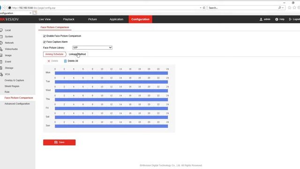Toggle Enable Face Picture Comparison checkbox
This screenshot has height=169, width=300.
click(45, 36)
